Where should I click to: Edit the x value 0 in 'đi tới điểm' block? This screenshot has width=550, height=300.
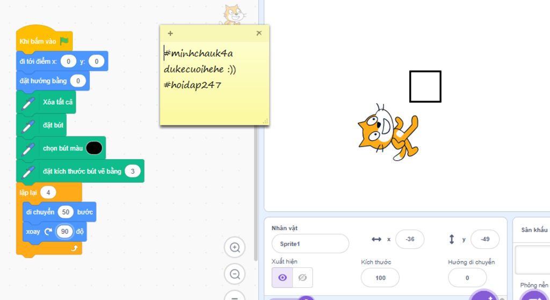click(68, 61)
